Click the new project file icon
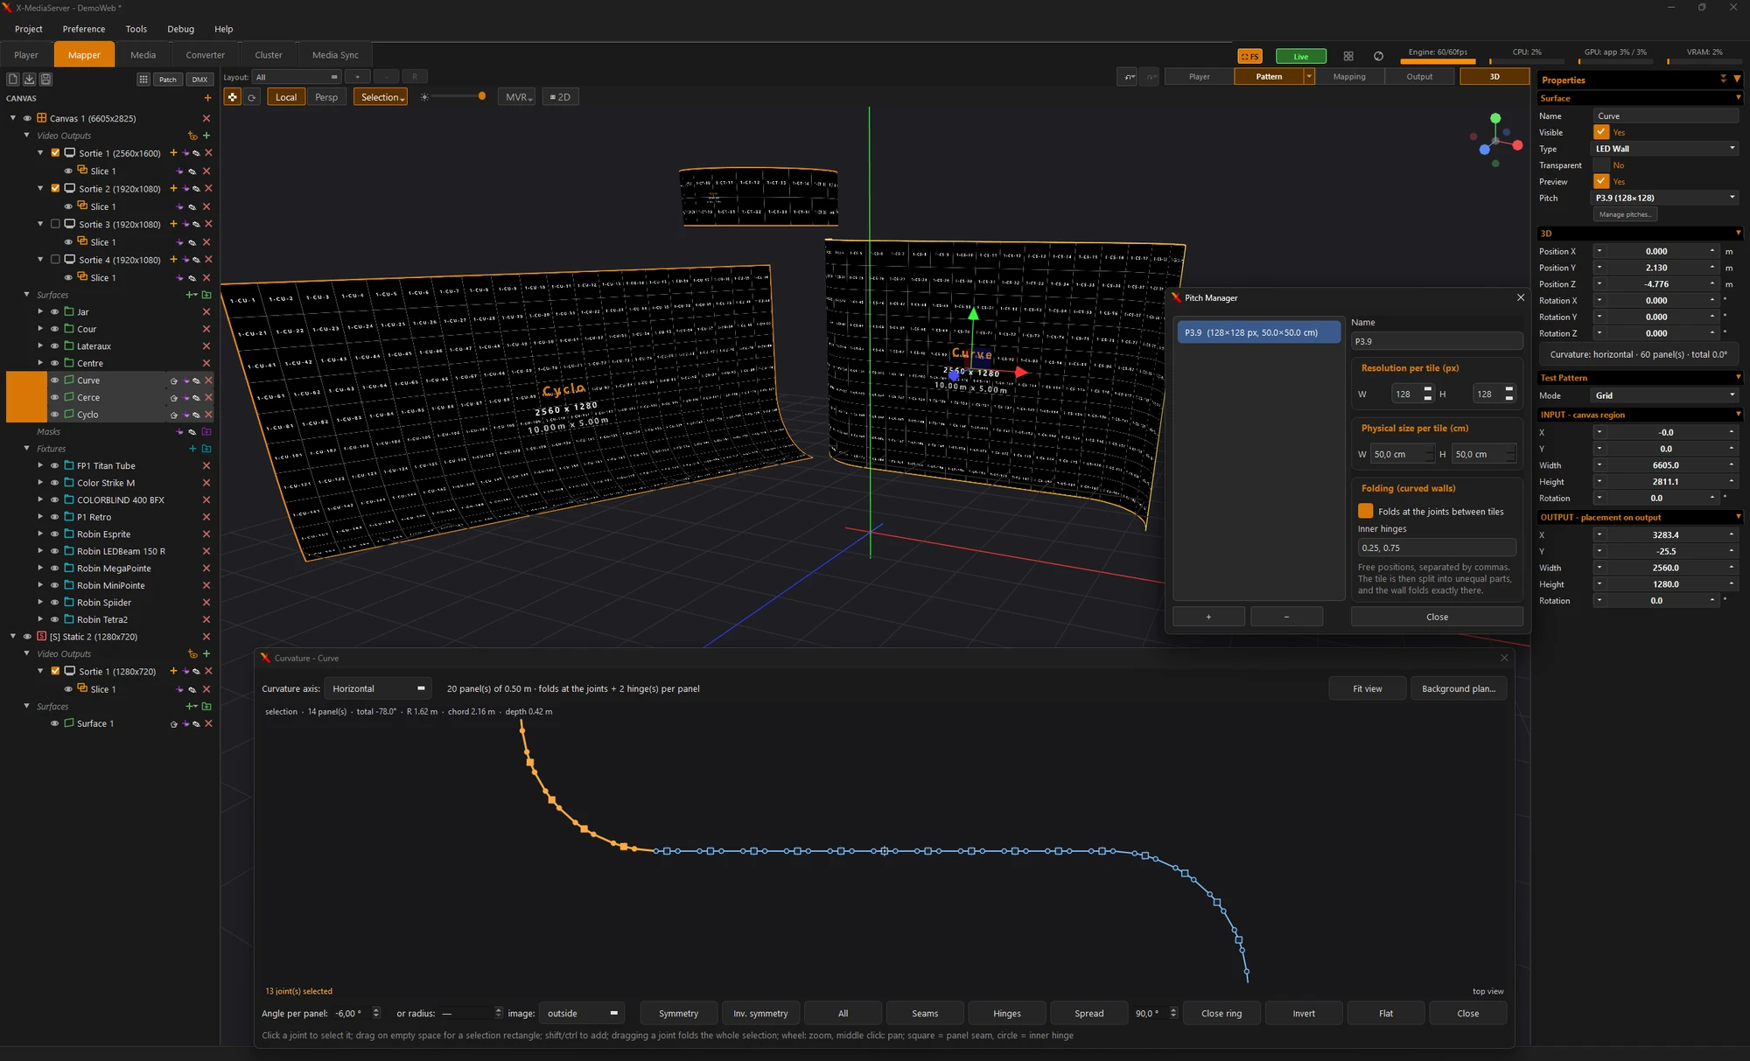 (x=13, y=79)
